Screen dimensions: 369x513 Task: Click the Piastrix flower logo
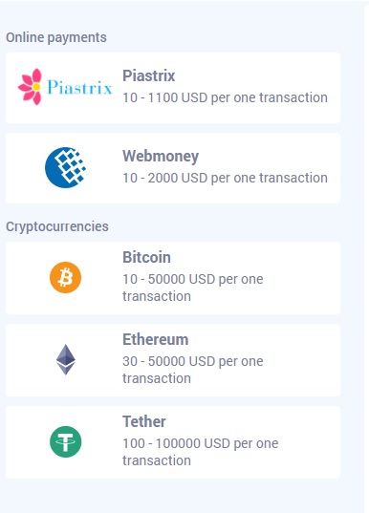(x=30, y=87)
